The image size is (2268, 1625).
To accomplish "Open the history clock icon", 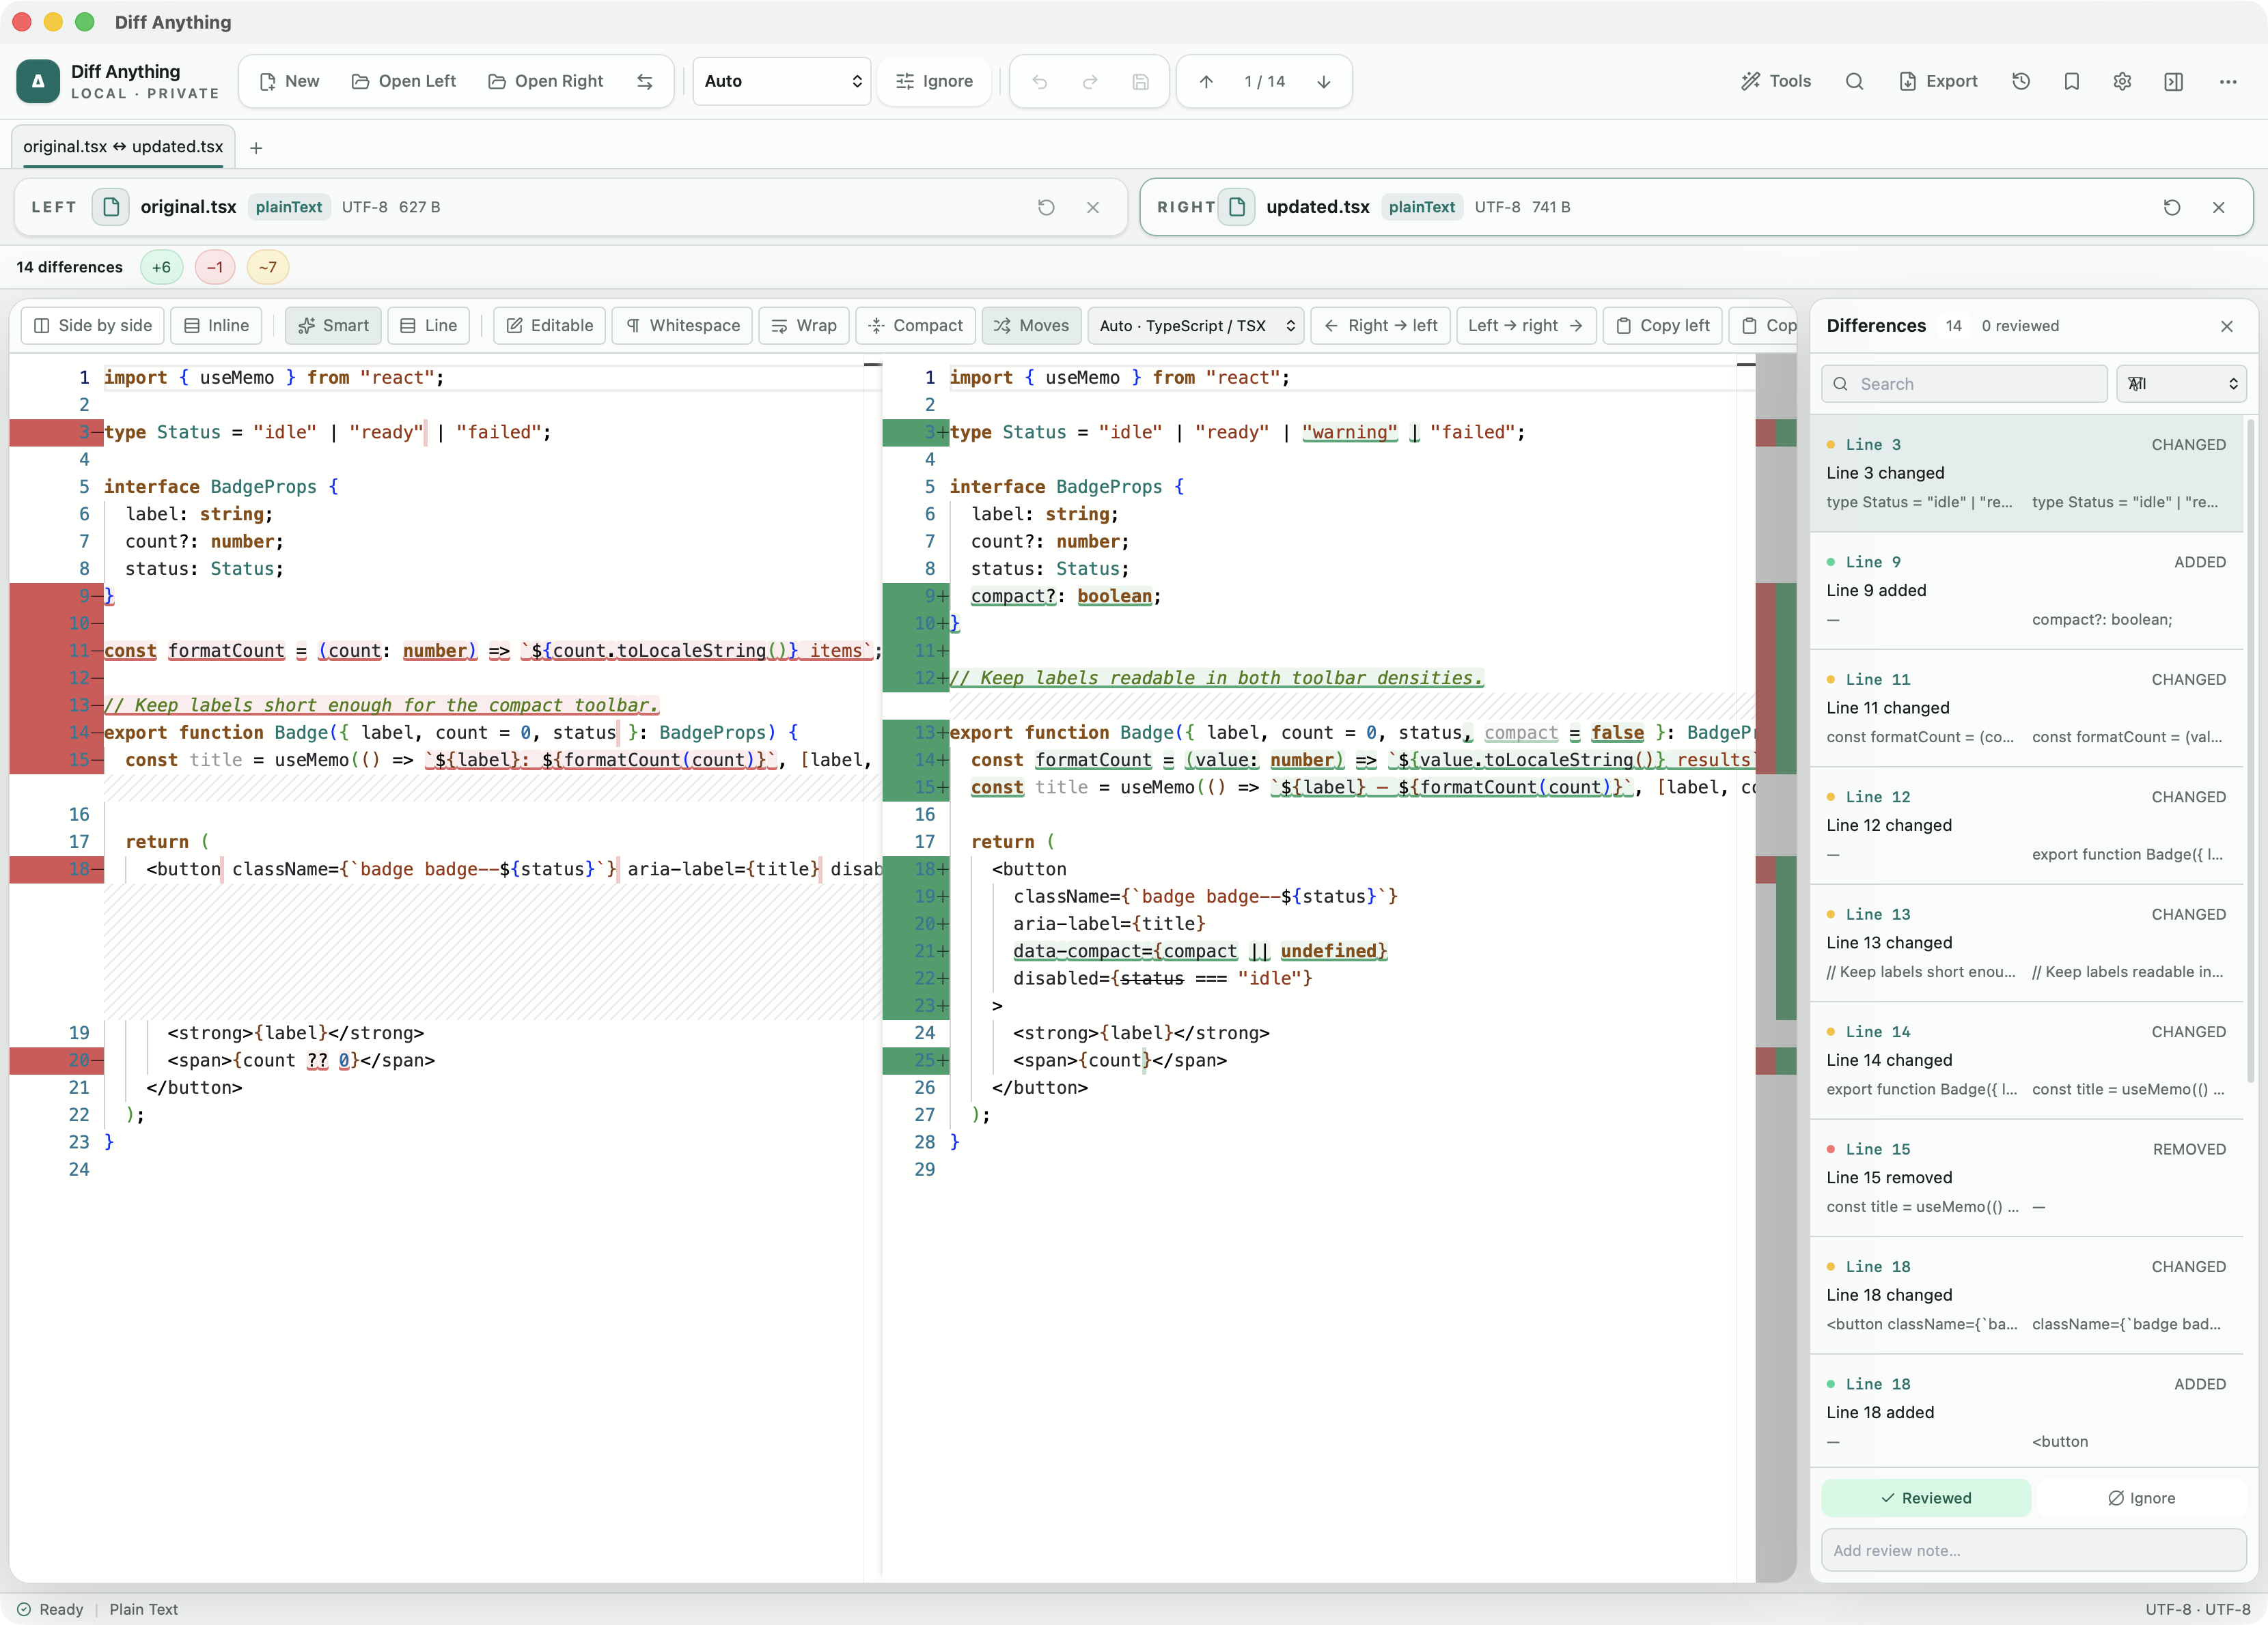I will pyautogui.click(x=2021, y=81).
